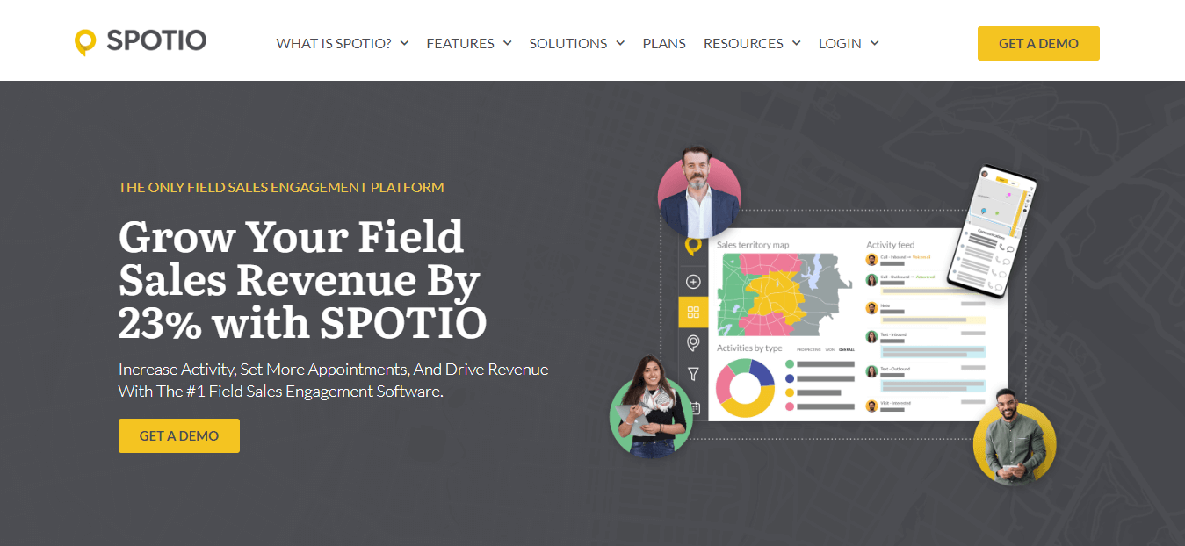Select the PROSPECTING tab in chart
This screenshot has width=1185, height=546.
pyautogui.click(x=808, y=349)
